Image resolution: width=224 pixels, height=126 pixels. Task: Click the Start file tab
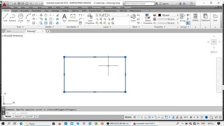9,31
